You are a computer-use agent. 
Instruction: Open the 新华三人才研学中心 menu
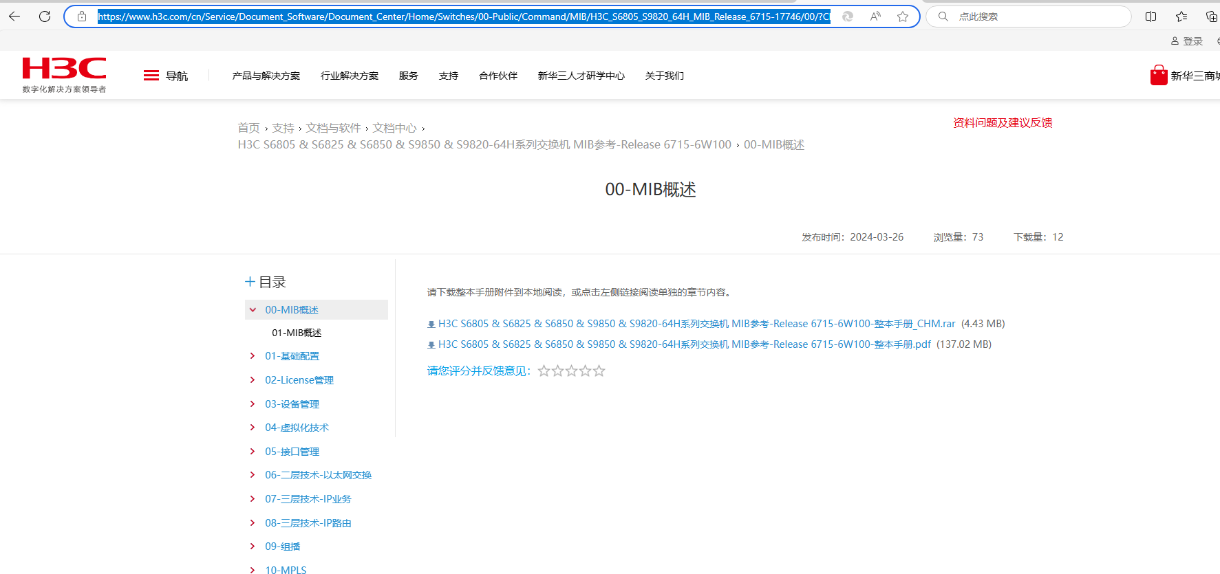click(581, 76)
